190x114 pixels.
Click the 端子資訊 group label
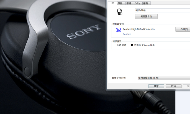pyautogui.click(x=117, y=41)
